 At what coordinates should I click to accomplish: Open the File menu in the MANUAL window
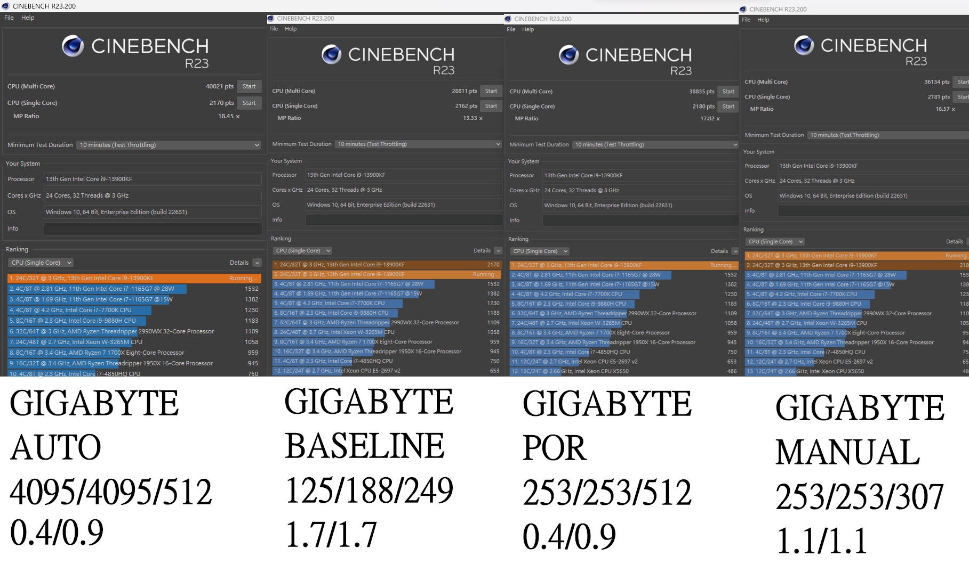click(x=746, y=20)
